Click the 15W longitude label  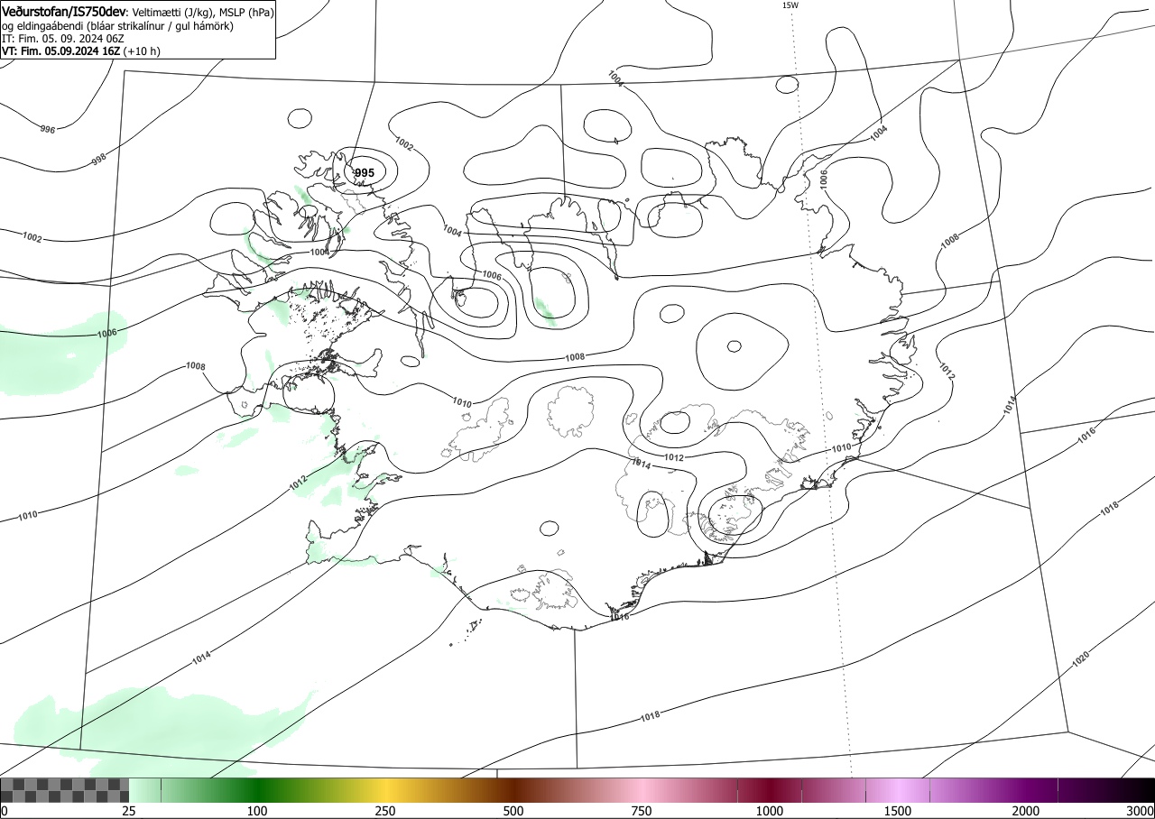[790, 5]
